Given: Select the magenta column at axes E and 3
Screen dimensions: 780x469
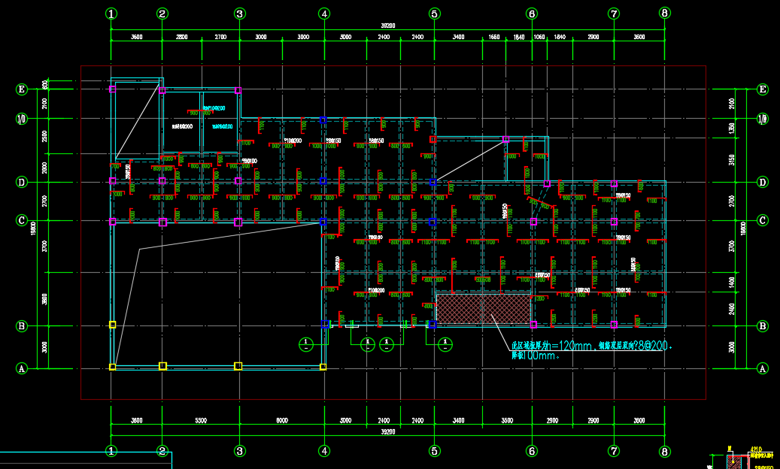Looking at the screenshot, I should tap(238, 90).
